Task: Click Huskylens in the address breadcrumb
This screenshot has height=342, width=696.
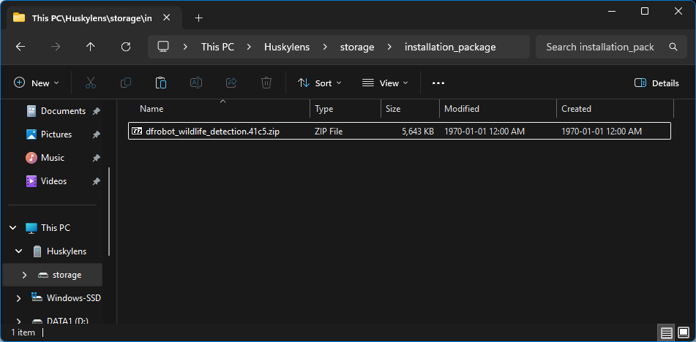Action: pyautogui.click(x=286, y=47)
